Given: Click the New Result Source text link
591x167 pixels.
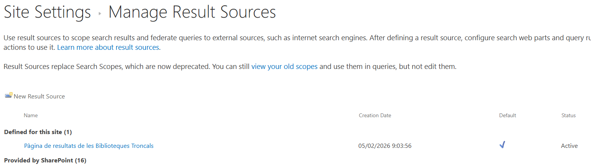Looking at the screenshot, I should click(39, 97).
